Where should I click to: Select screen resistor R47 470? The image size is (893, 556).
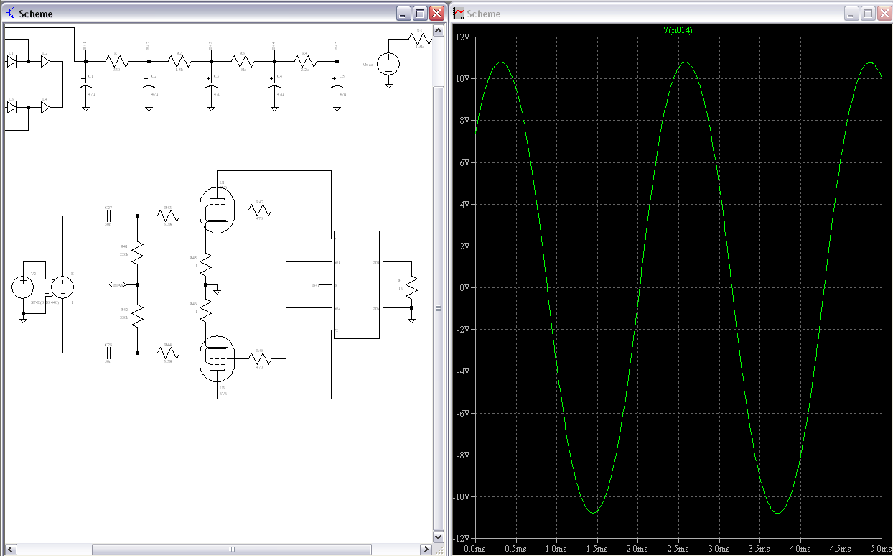click(x=260, y=210)
